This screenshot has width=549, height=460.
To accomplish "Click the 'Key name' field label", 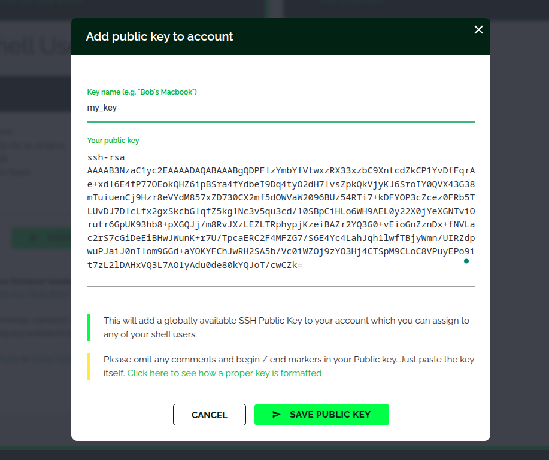I will (142, 92).
